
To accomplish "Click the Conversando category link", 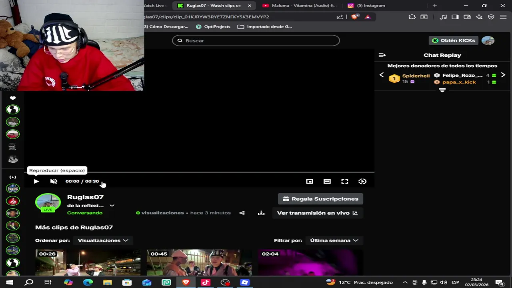I will (85, 213).
